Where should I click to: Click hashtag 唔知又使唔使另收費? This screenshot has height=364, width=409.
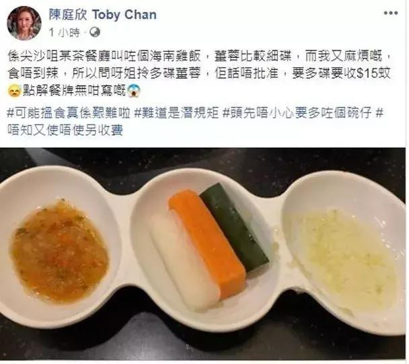point(65,130)
